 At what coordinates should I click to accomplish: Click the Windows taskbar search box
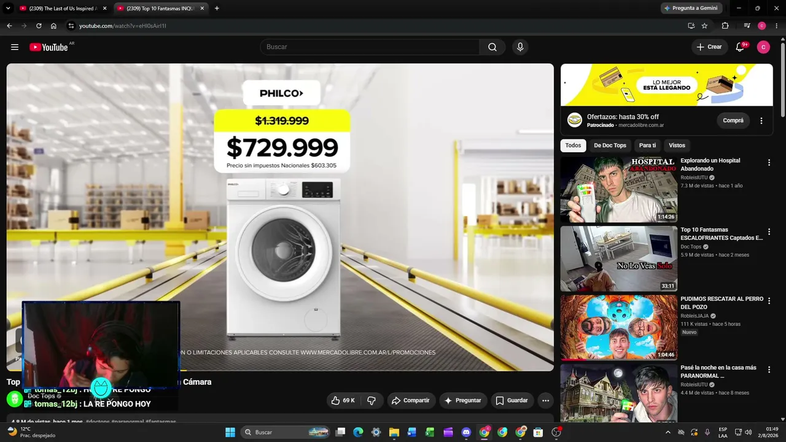(x=286, y=432)
